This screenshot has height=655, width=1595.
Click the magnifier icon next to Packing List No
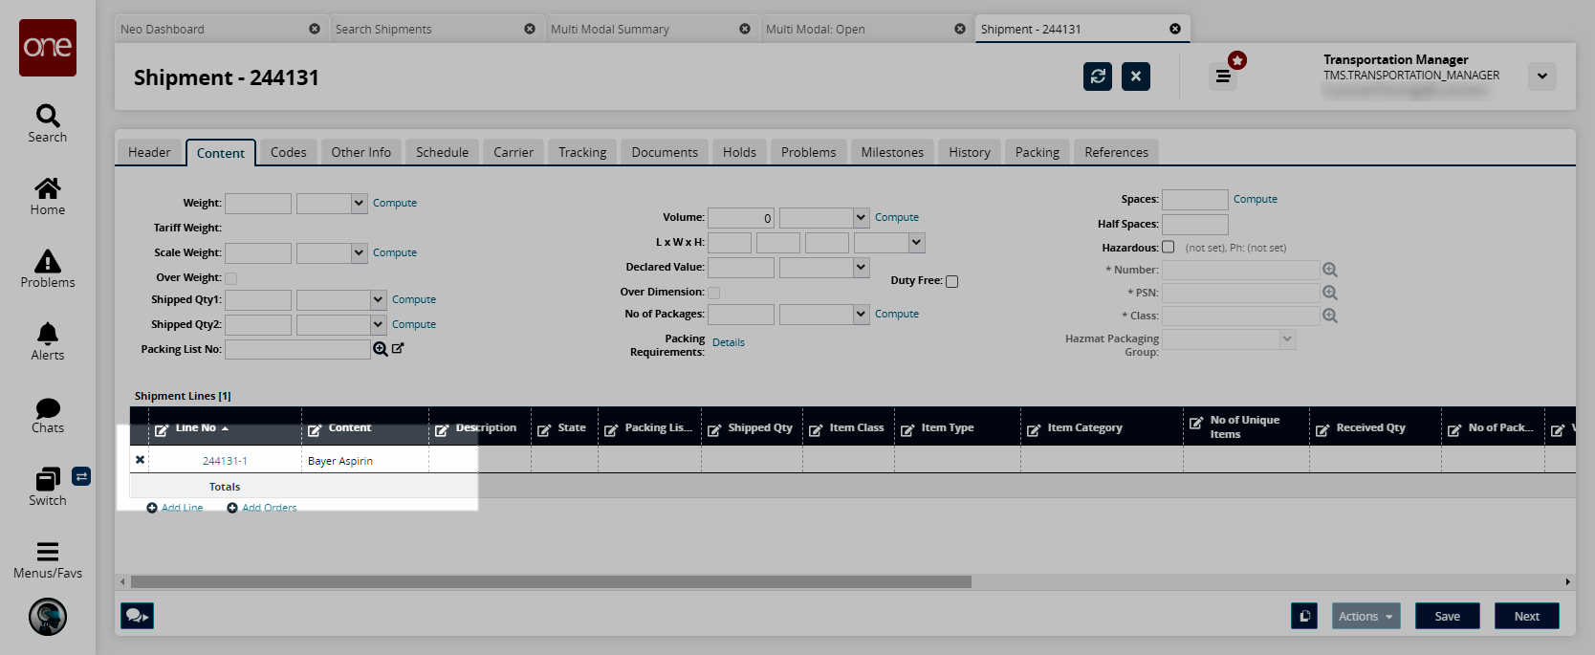click(x=381, y=349)
